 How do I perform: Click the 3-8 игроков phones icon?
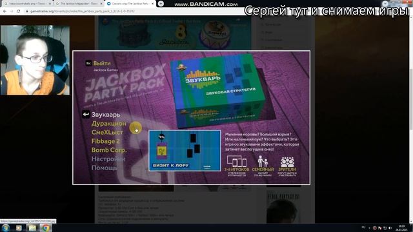coord(237,161)
